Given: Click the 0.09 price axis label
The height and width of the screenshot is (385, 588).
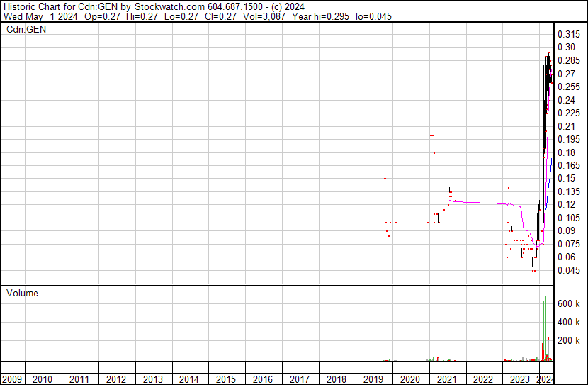Looking at the screenshot, I should pyautogui.click(x=566, y=230).
